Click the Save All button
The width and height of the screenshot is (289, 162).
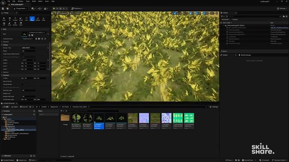[24, 107]
